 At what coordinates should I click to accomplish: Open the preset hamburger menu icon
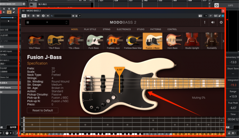click(x=28, y=22)
